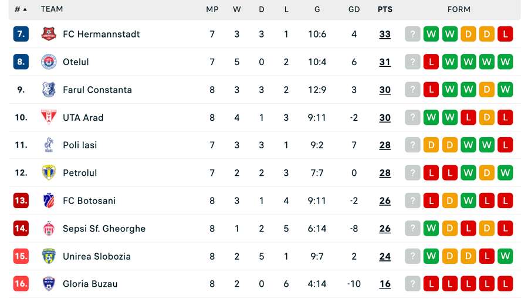Click the FC Hermannstadt club crest
This screenshot has width=528, height=299.
(49, 34)
